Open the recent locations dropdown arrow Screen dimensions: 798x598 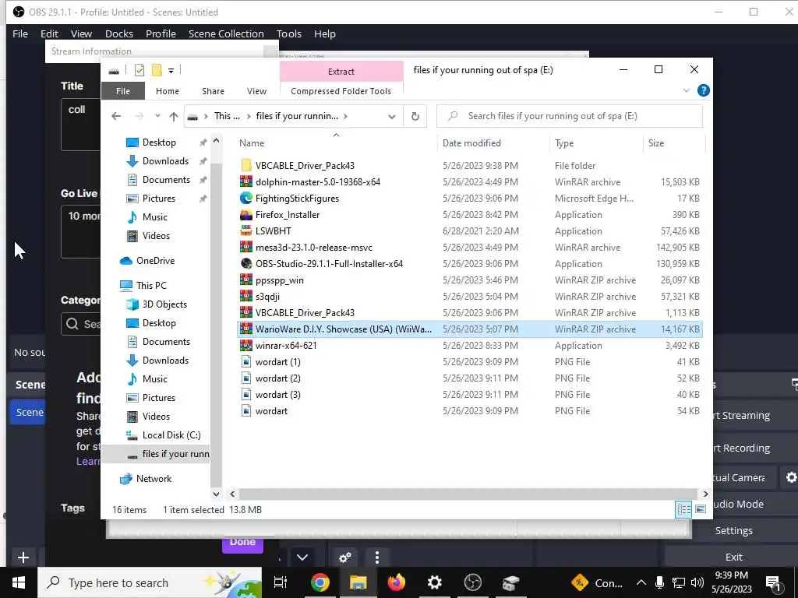coord(157,116)
